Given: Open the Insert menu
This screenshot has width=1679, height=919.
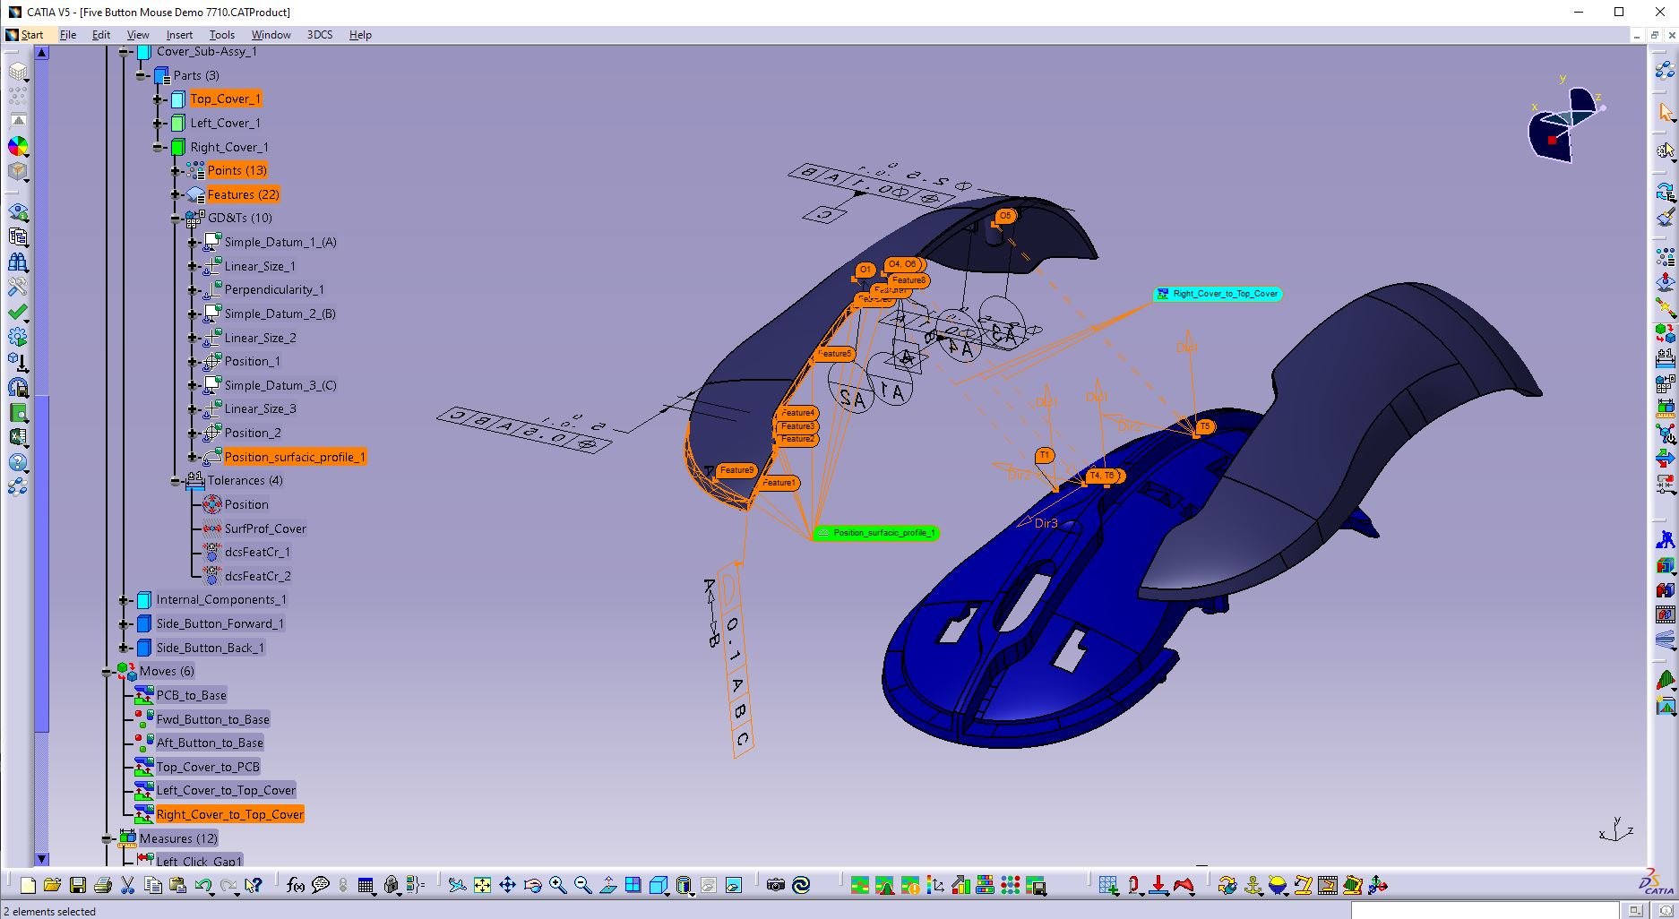Looking at the screenshot, I should coord(179,35).
